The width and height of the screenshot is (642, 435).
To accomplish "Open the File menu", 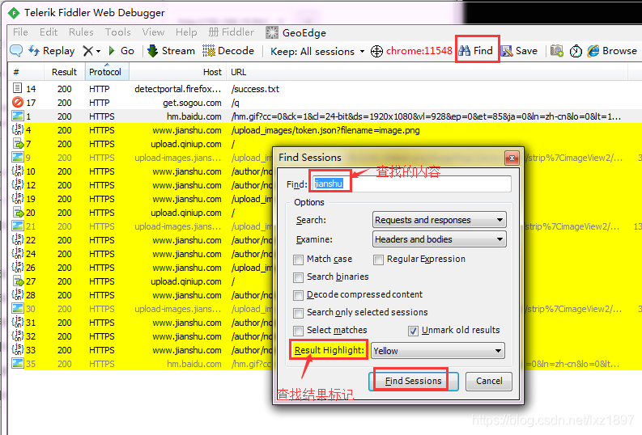I will click(x=20, y=32).
